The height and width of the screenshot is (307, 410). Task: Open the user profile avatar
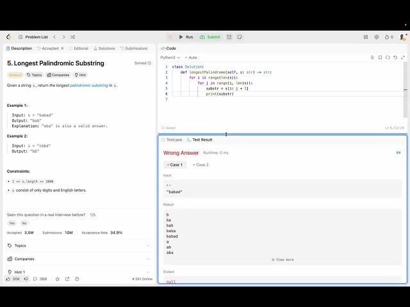[x=402, y=37]
